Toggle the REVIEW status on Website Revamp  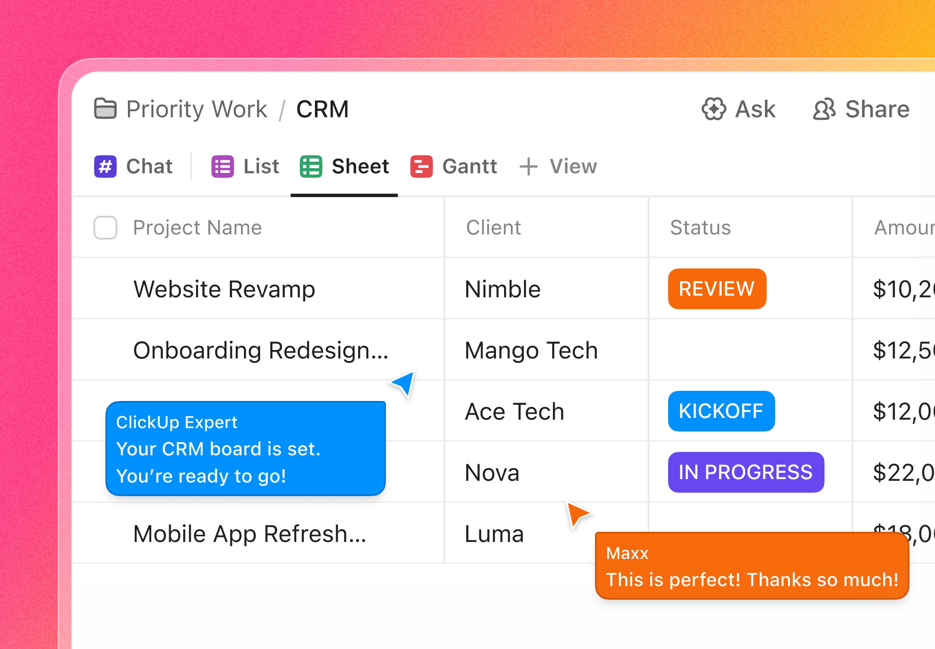717,289
